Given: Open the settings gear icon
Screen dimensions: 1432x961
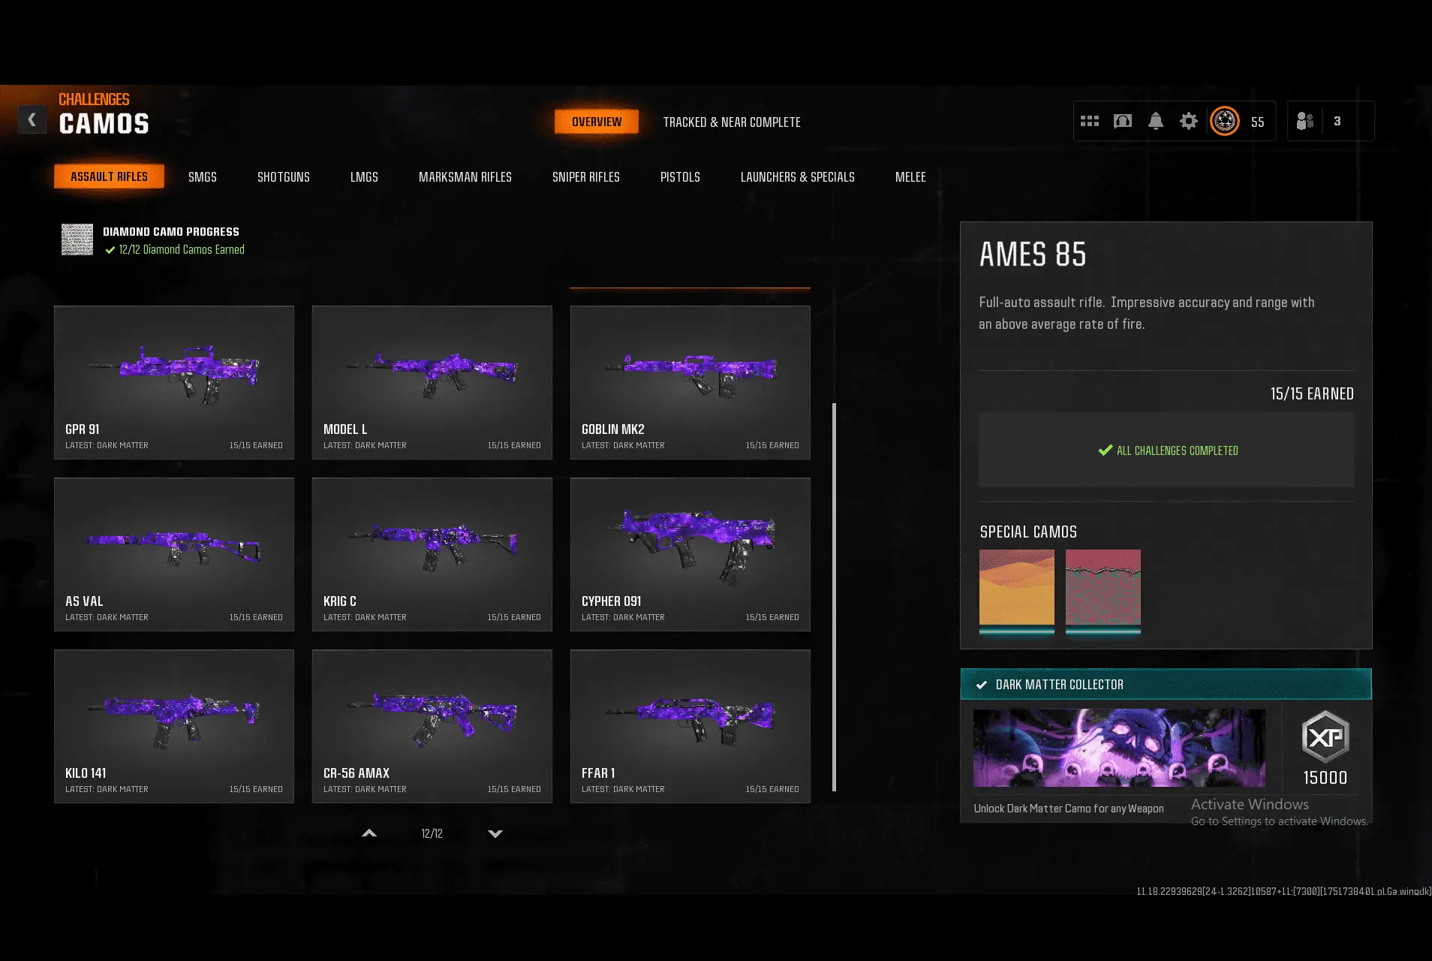Looking at the screenshot, I should [1189, 121].
